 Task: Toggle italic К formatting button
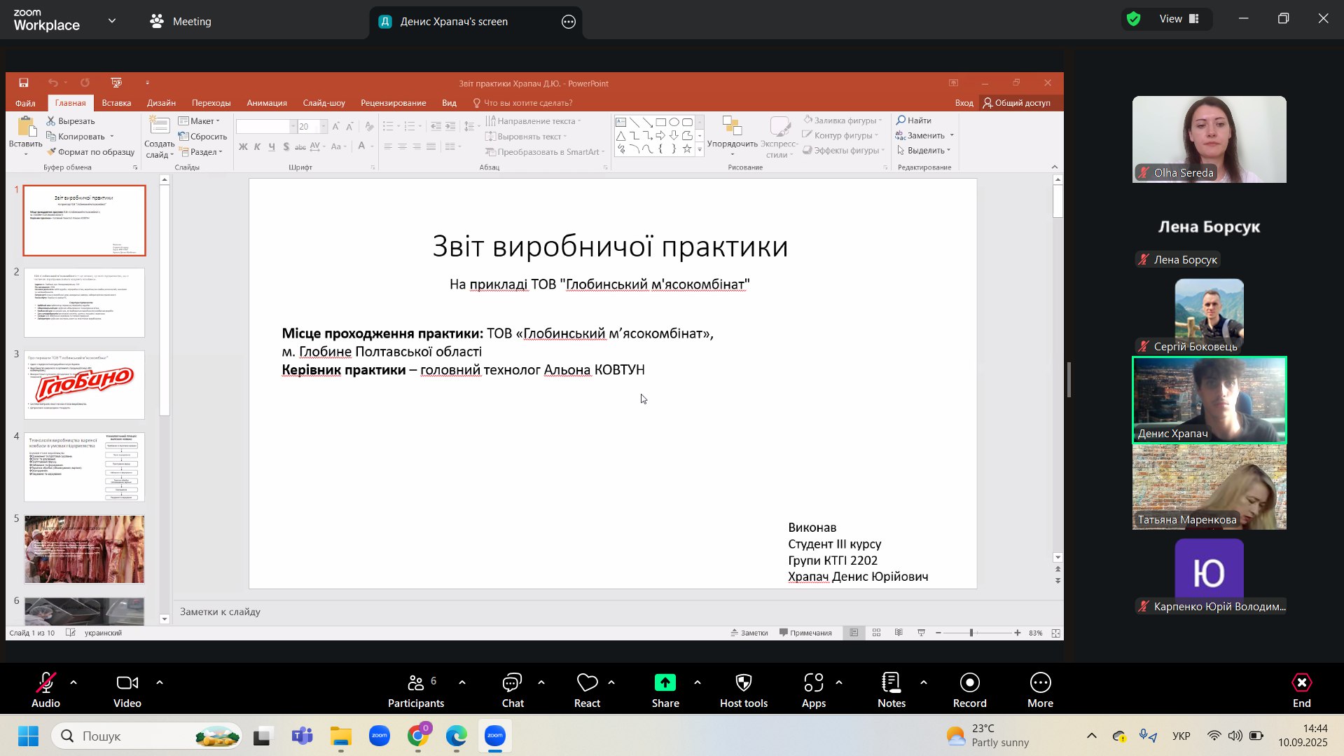coord(257,146)
